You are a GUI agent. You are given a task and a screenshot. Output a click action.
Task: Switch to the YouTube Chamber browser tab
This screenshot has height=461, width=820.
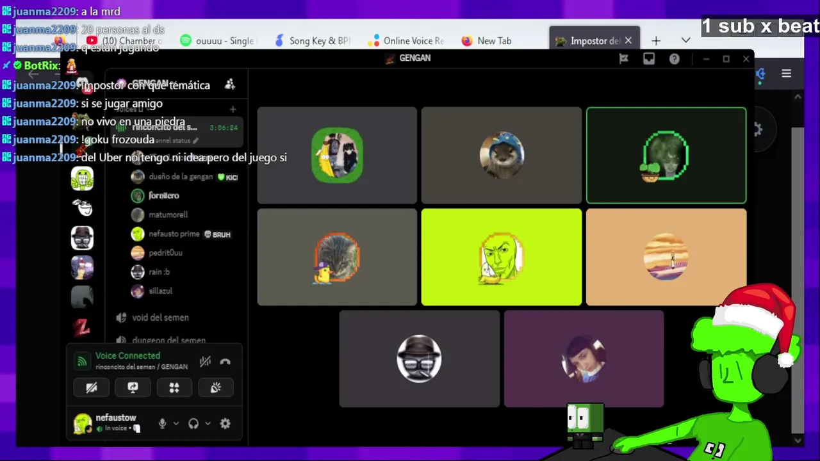(125, 41)
